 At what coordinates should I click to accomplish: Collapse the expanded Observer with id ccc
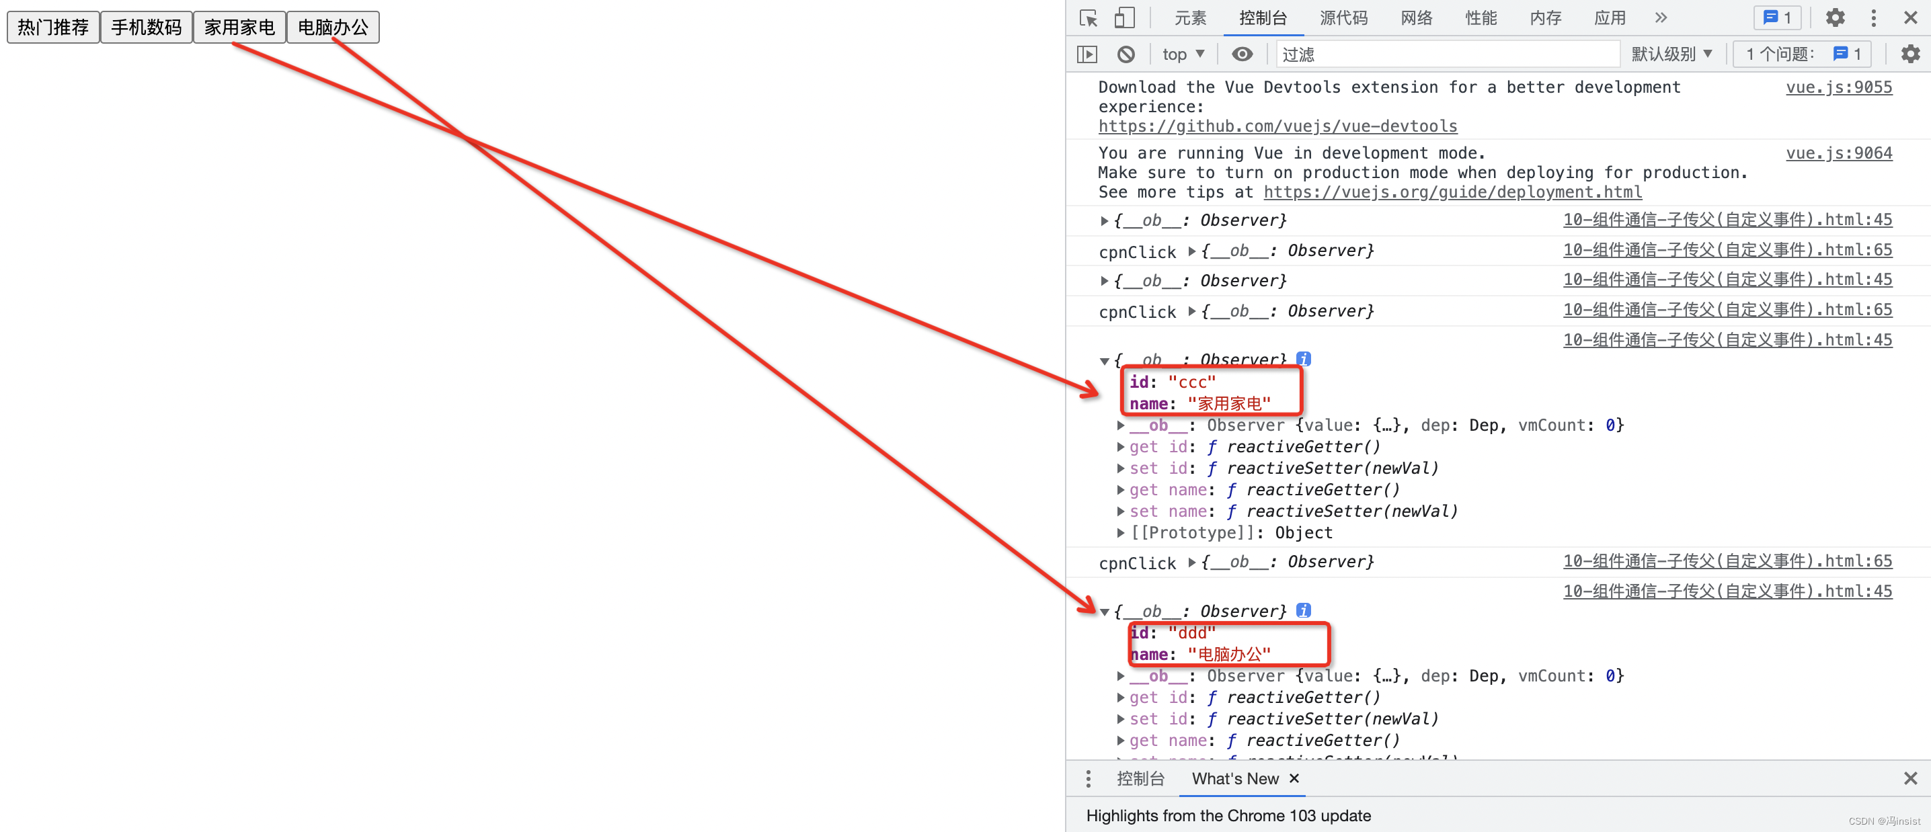click(x=1104, y=360)
